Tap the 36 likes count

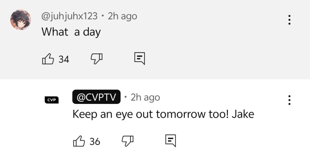click(x=95, y=142)
